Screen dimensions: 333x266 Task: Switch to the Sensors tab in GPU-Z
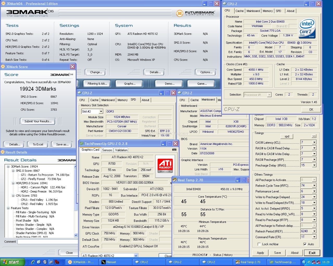107,150
